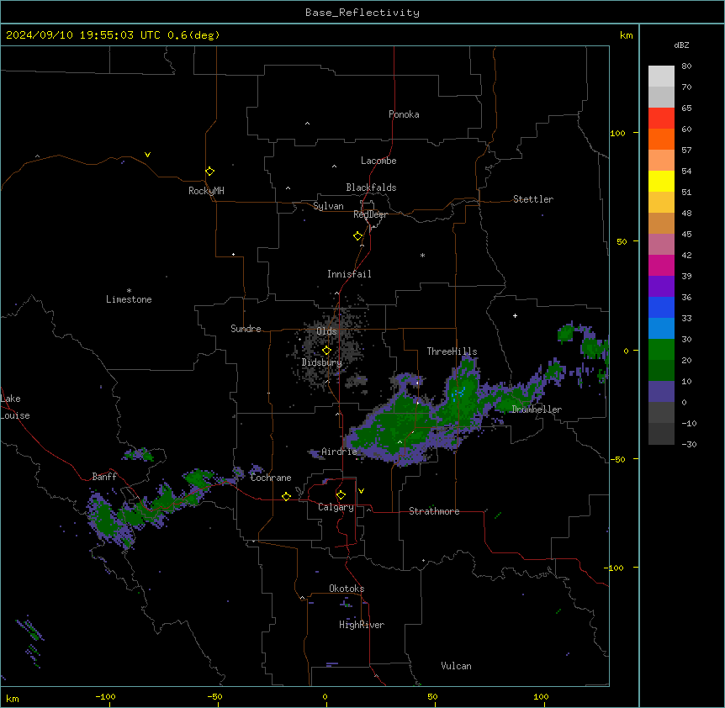Click the Calgary city label
Screen dimensions: 725x708
click(336, 507)
